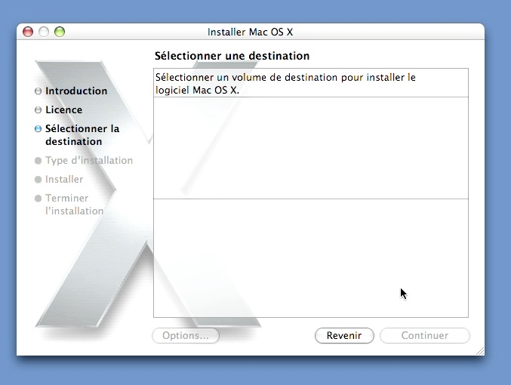Click the Introduction step bullet
Image resolution: width=511 pixels, height=385 pixels.
pyautogui.click(x=38, y=91)
